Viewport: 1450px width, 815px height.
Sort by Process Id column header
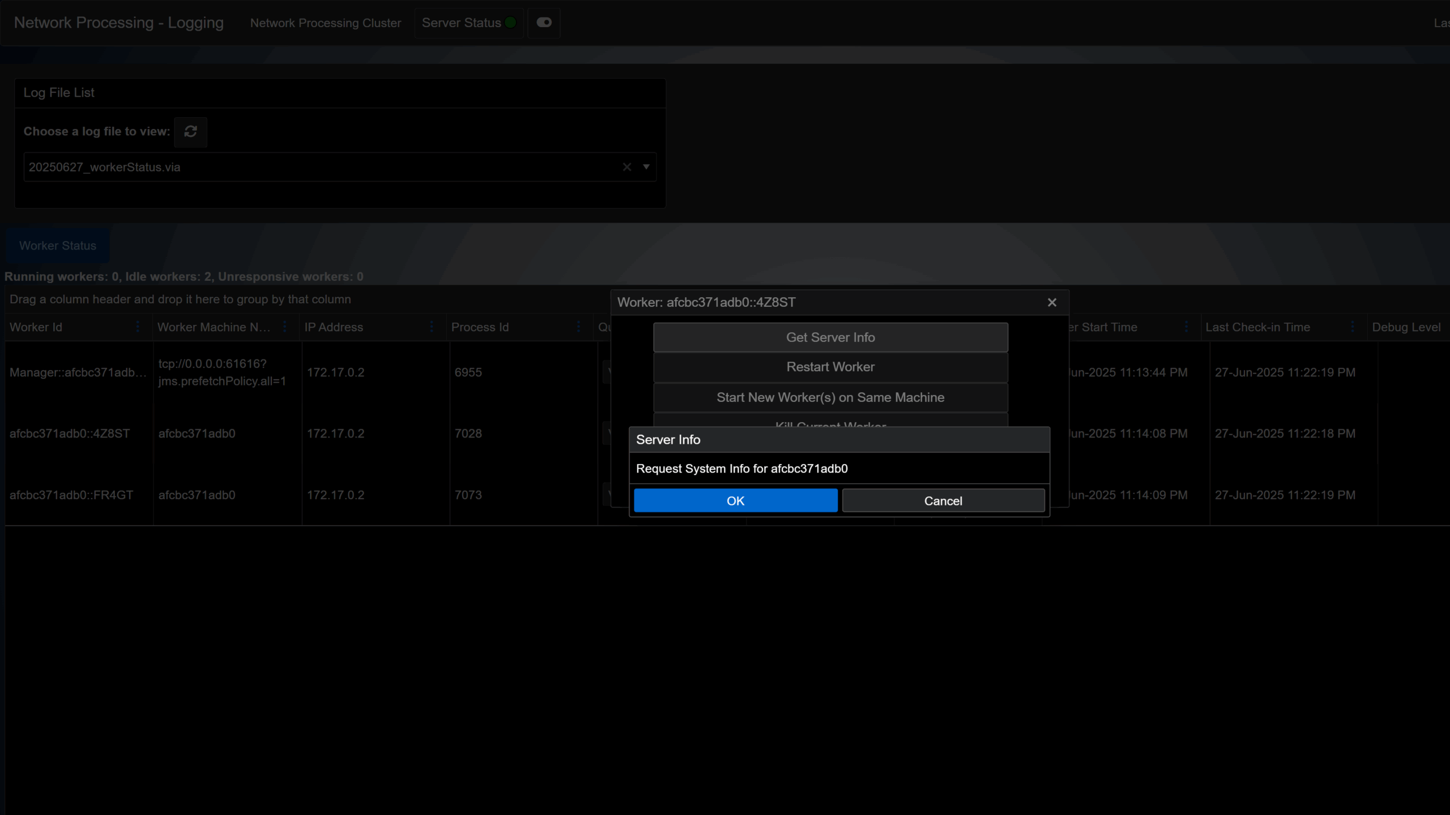point(480,327)
